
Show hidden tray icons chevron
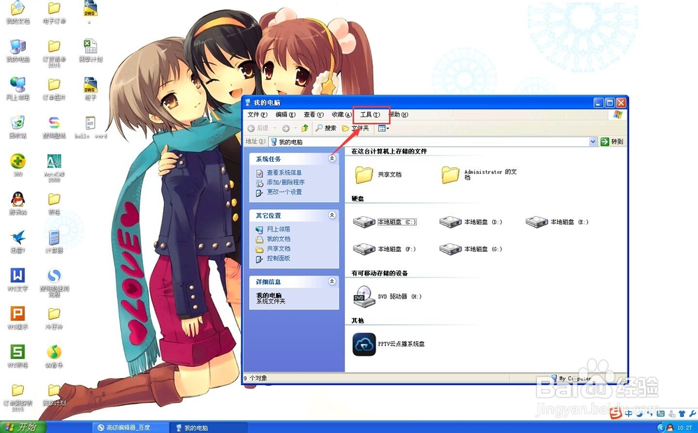[660, 427]
